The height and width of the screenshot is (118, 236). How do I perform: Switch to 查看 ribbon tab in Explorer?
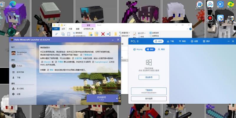coord(78,29)
